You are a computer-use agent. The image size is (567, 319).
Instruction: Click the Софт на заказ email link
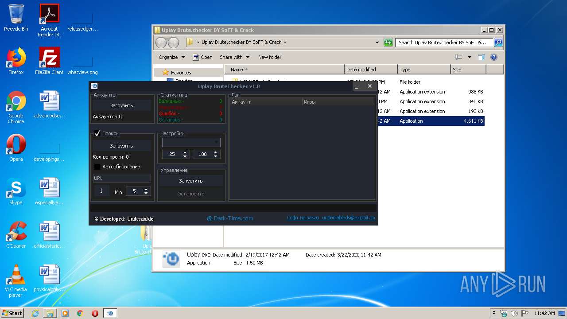(331, 218)
